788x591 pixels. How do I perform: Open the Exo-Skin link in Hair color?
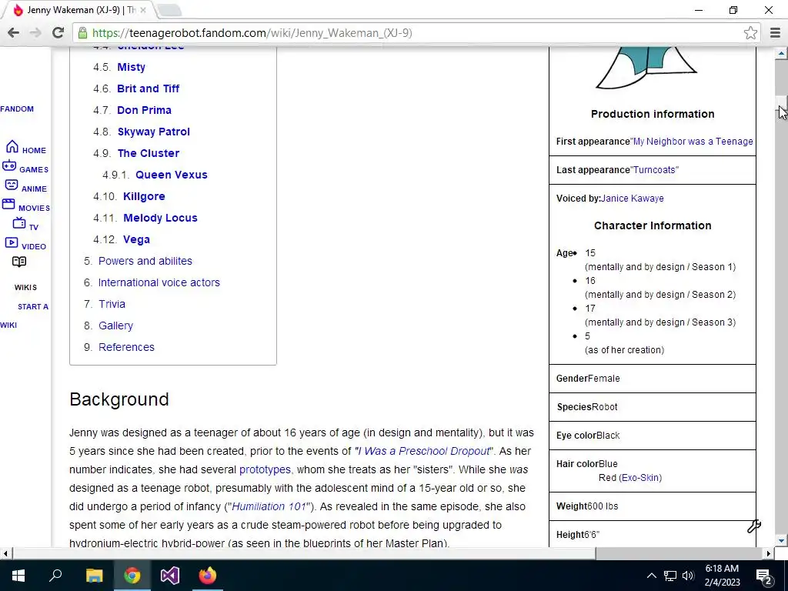(640, 478)
